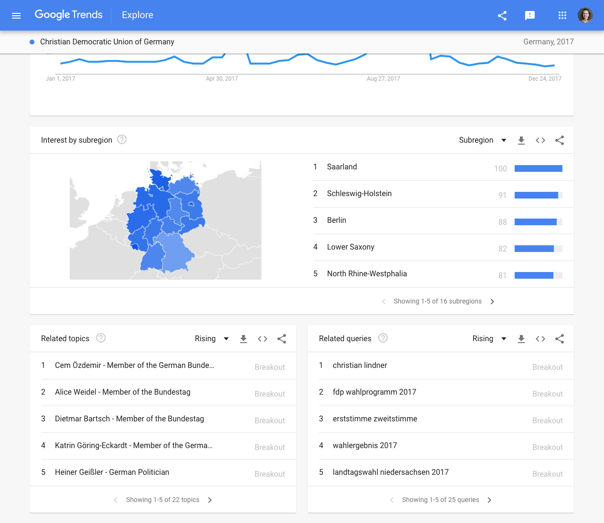Open the hamburger main menu
This screenshot has height=523, width=604.
click(16, 15)
